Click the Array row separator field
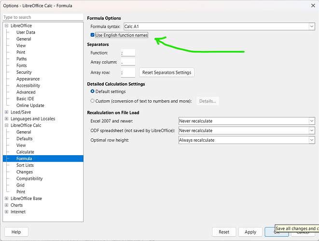 coord(128,73)
